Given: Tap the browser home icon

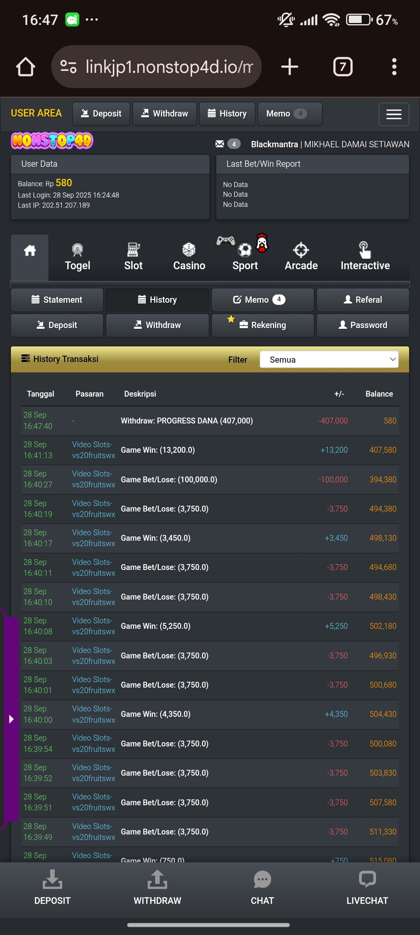Looking at the screenshot, I should tap(26, 67).
